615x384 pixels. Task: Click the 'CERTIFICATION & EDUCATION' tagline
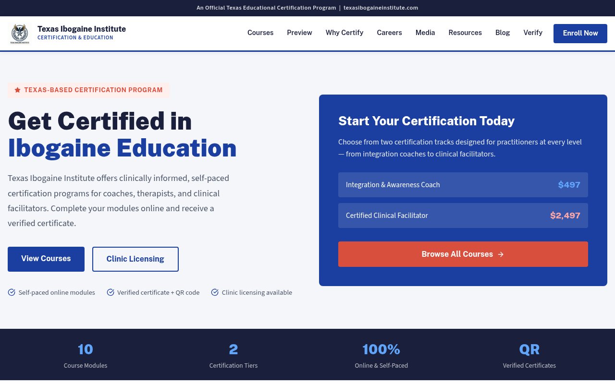(x=75, y=37)
